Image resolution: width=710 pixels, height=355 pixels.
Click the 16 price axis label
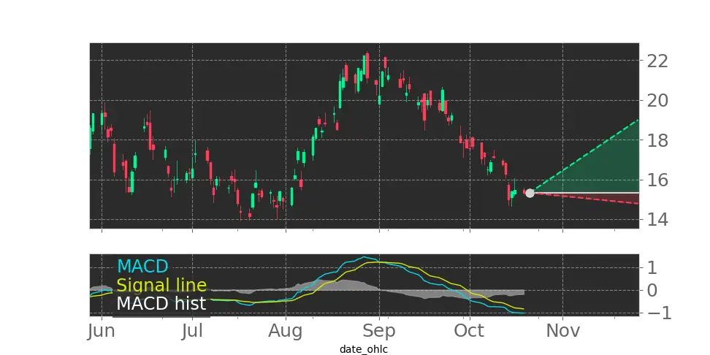point(657,180)
